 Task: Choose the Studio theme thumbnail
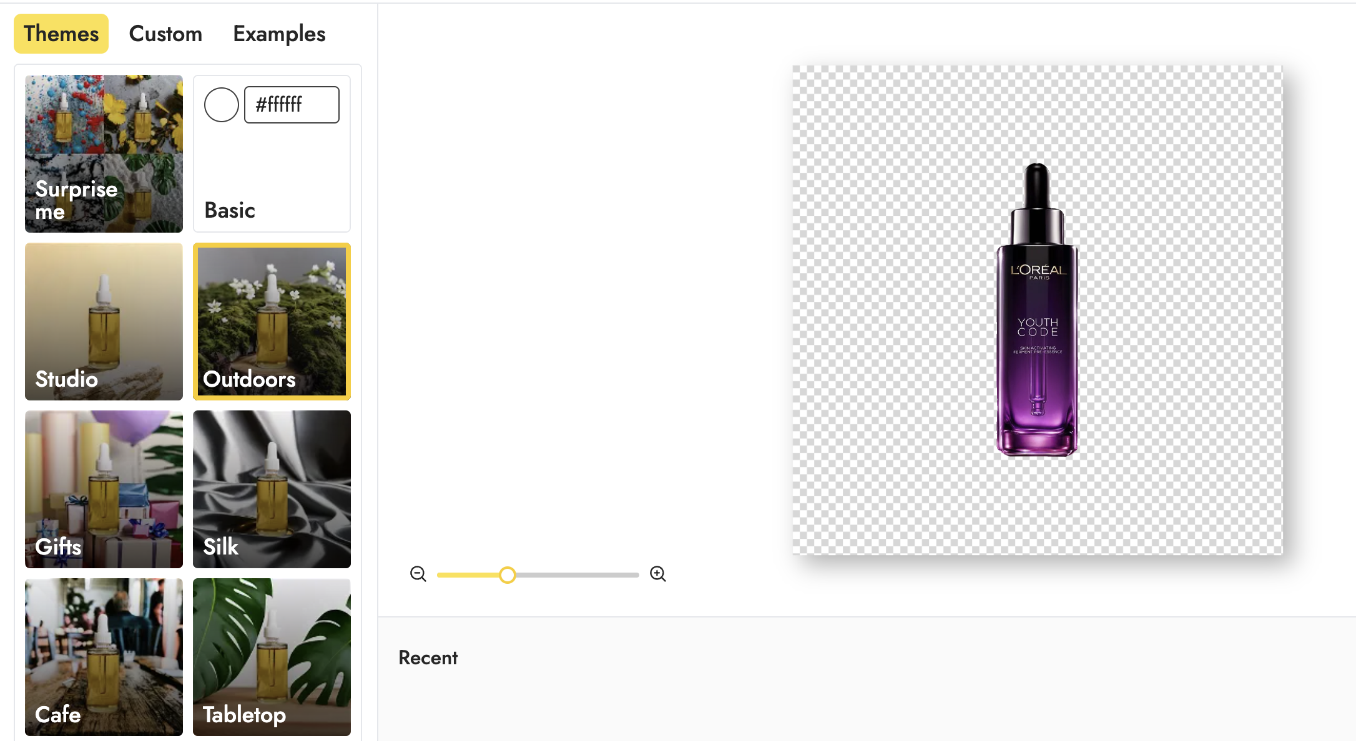104,321
